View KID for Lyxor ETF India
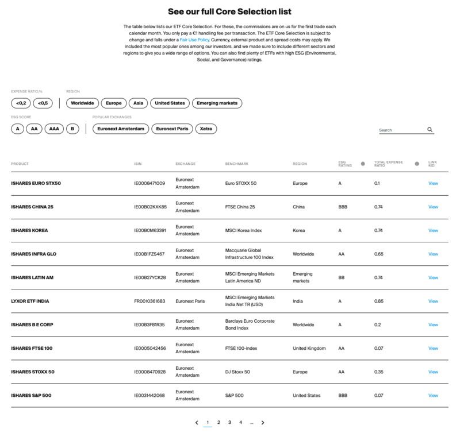Screen dimensions: 460x433 coord(433,301)
